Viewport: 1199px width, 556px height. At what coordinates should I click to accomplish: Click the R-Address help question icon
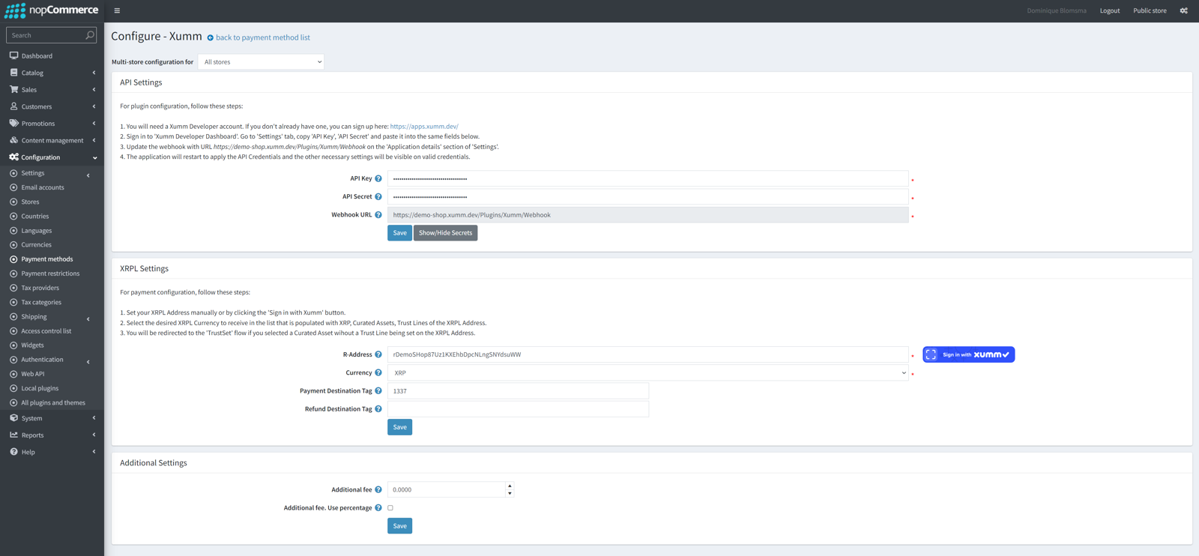[378, 354]
